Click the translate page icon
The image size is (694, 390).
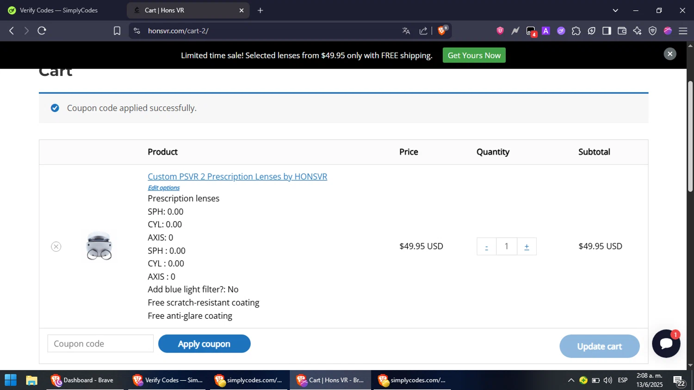pyautogui.click(x=406, y=31)
